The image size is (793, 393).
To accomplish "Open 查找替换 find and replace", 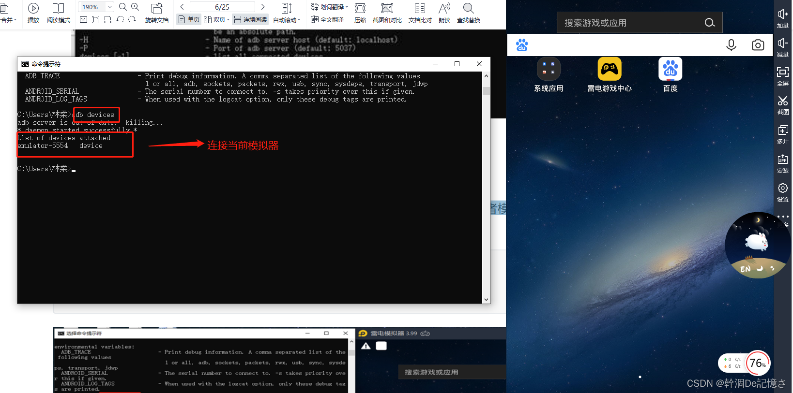I will tap(469, 13).
